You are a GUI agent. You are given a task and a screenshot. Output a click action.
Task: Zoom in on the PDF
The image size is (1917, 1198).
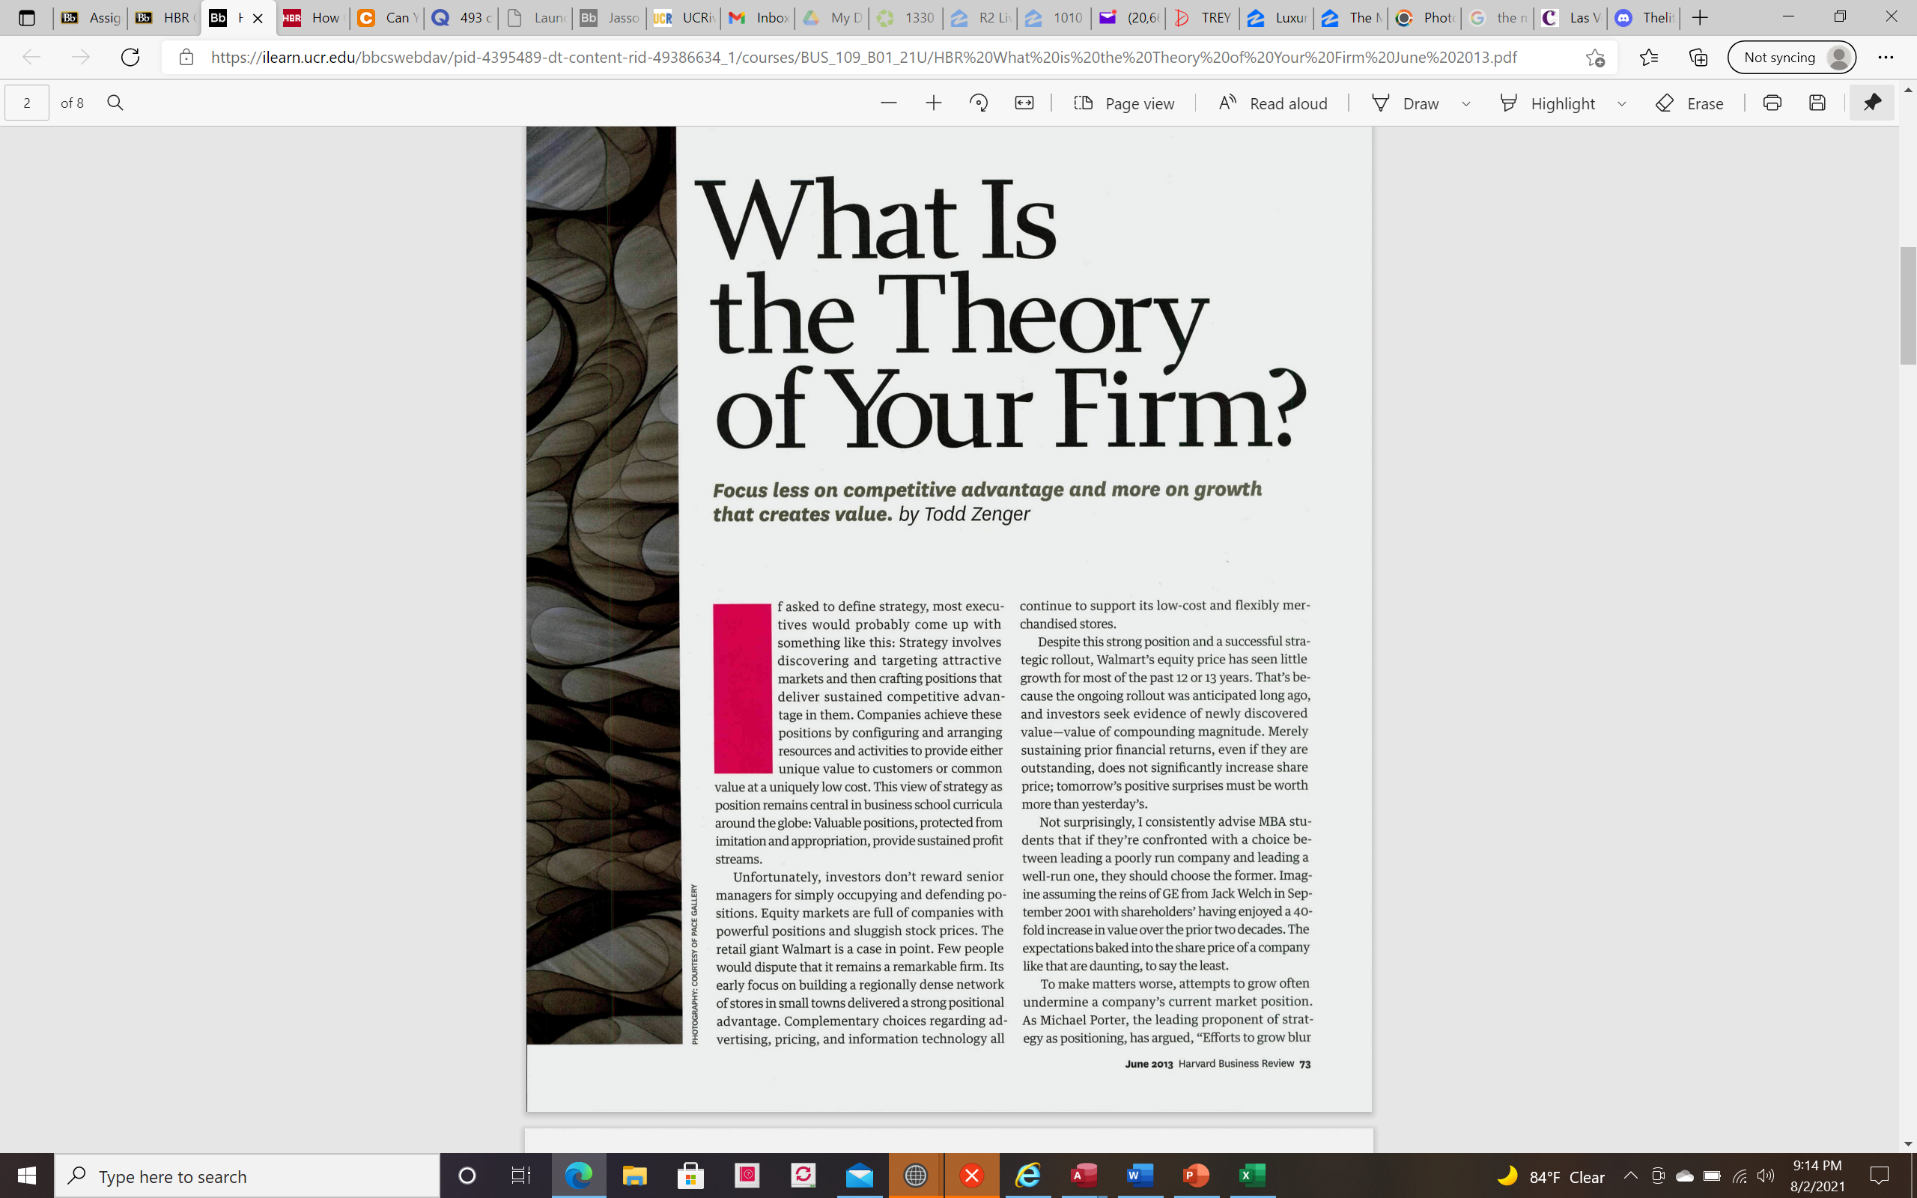point(934,103)
